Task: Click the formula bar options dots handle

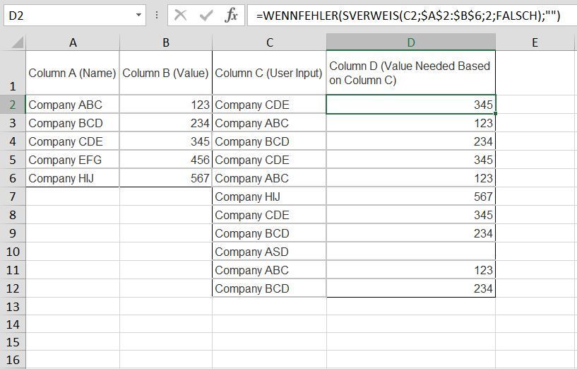Action: click(157, 16)
